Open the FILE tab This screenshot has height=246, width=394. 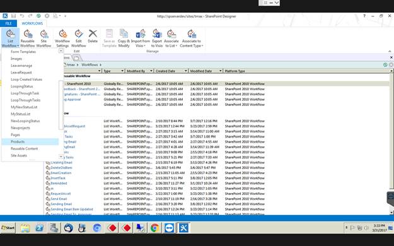9,23
